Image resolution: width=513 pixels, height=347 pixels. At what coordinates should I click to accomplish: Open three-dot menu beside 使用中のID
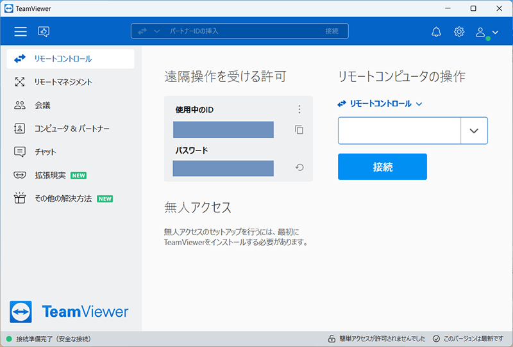pyautogui.click(x=299, y=109)
